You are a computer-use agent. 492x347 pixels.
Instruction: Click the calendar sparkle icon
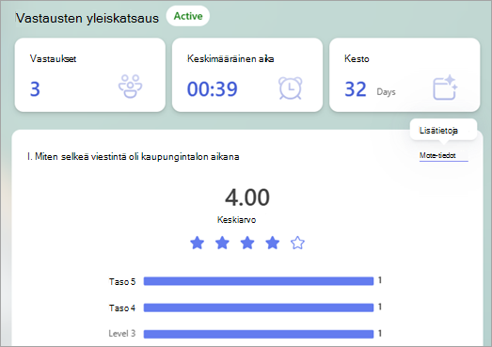pos(445,87)
